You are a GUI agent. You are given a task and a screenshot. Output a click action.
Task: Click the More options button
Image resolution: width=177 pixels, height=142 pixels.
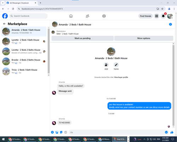[144, 38]
